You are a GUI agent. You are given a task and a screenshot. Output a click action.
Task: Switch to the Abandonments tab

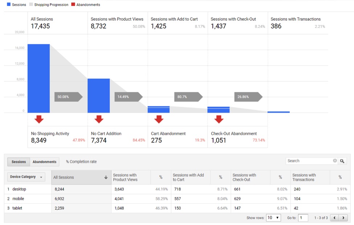[x=44, y=162]
